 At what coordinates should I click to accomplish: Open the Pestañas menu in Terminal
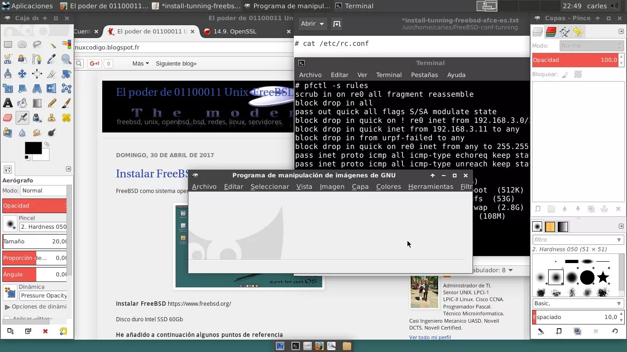tap(424, 75)
